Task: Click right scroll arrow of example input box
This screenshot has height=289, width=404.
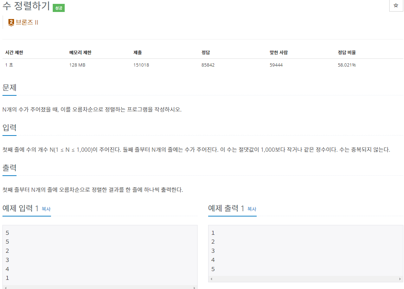Action: click(194, 288)
